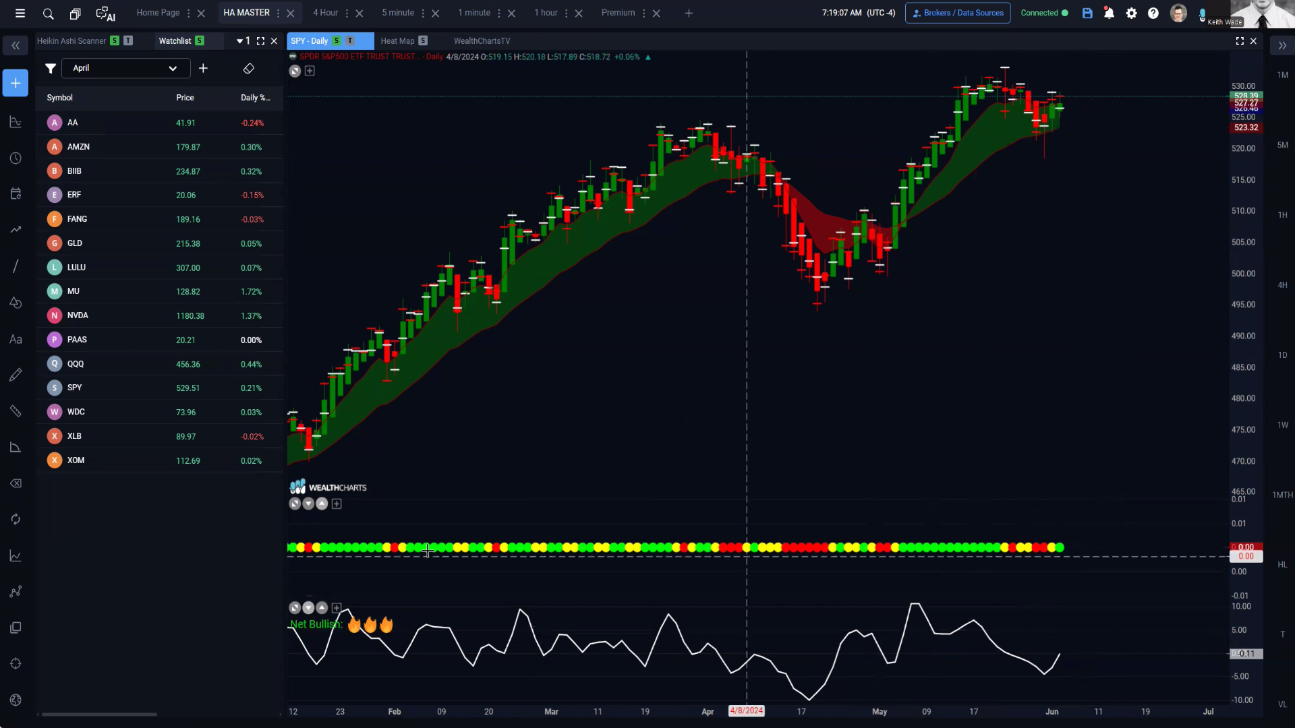Add a symbol with watchlist plus icon

[203, 68]
